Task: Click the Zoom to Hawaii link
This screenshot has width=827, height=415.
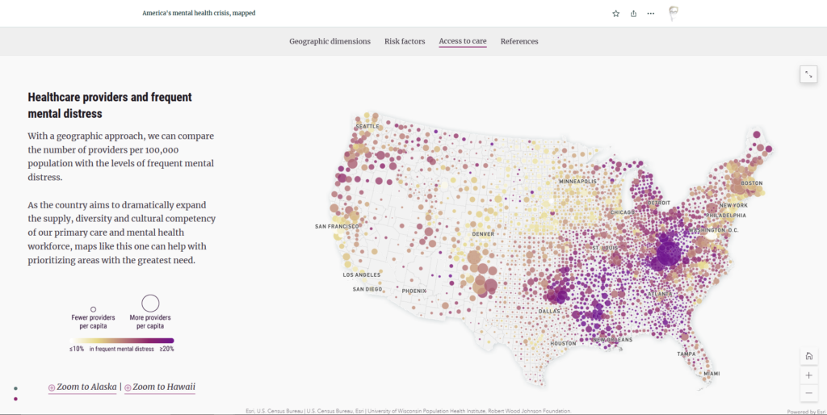Action: [160, 388]
